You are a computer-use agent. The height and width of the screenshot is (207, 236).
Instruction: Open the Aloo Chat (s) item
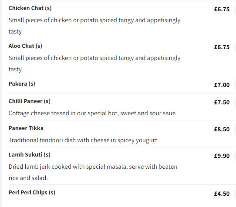coord(25,46)
